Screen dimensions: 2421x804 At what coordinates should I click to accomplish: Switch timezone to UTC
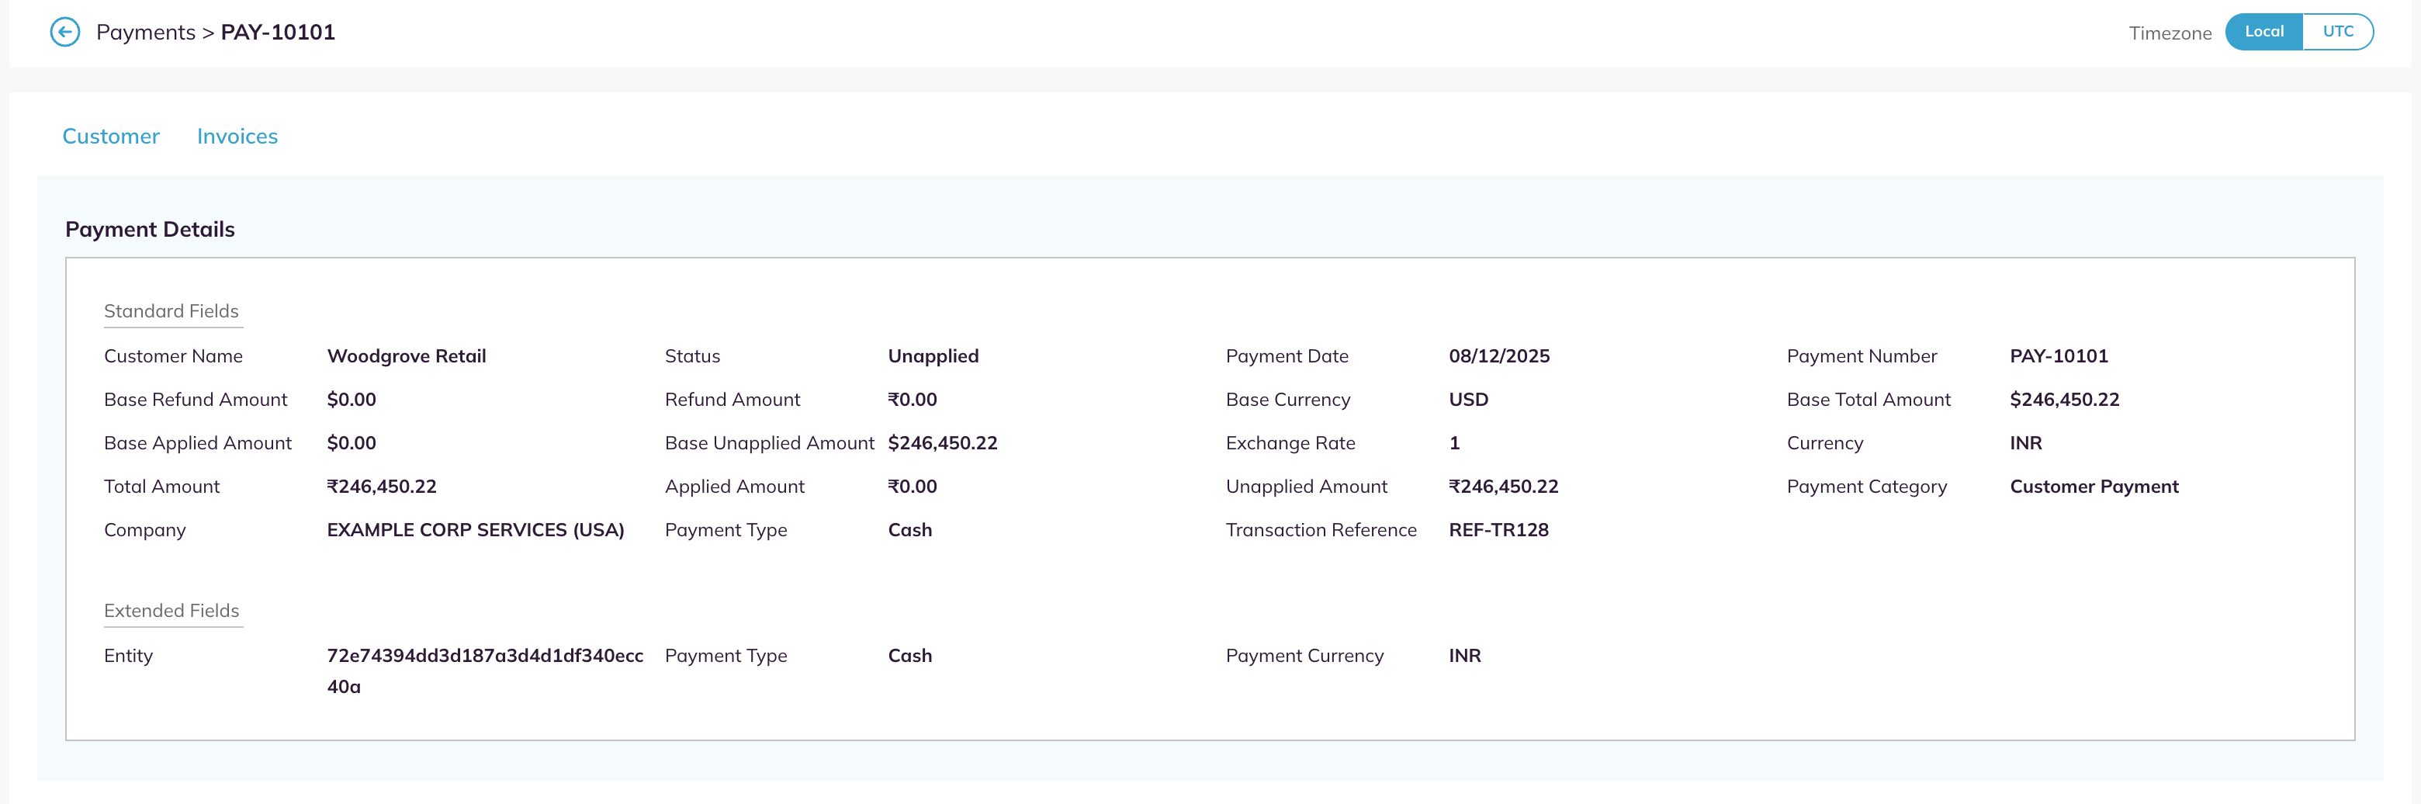2337,31
